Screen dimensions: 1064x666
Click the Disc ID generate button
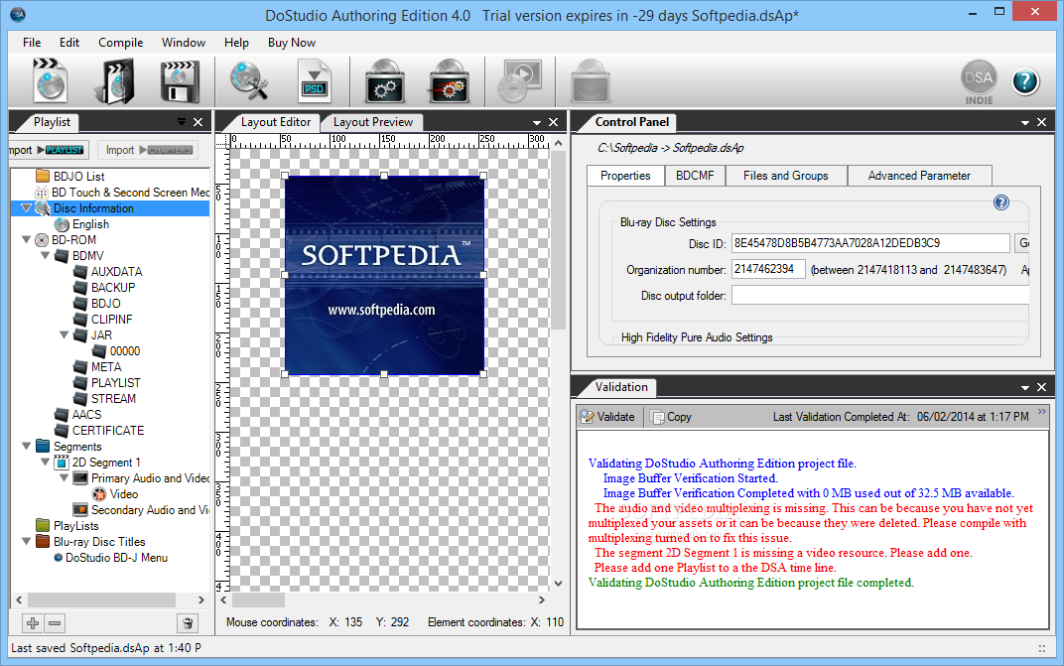pos(1022,243)
